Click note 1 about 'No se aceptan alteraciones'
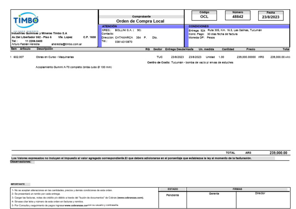Screen dimensions: 296x209 pyautogui.click(x=62, y=191)
